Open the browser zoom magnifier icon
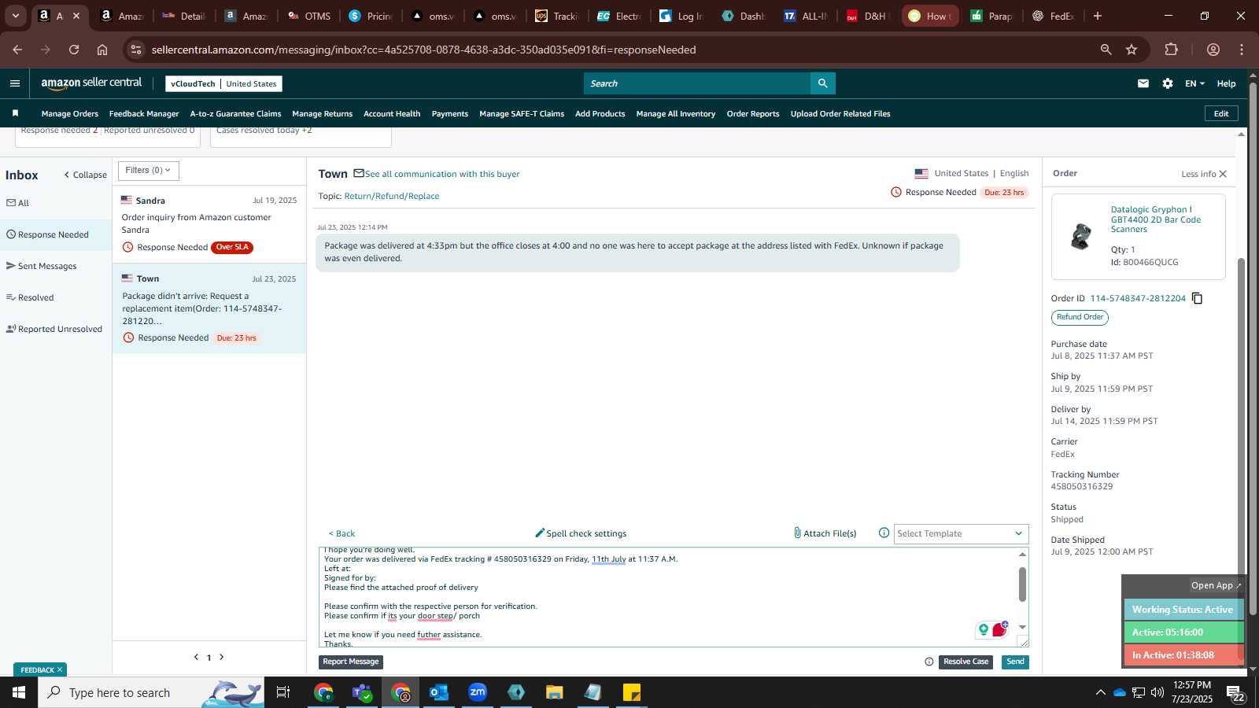This screenshot has height=708, width=1259. point(1106,50)
